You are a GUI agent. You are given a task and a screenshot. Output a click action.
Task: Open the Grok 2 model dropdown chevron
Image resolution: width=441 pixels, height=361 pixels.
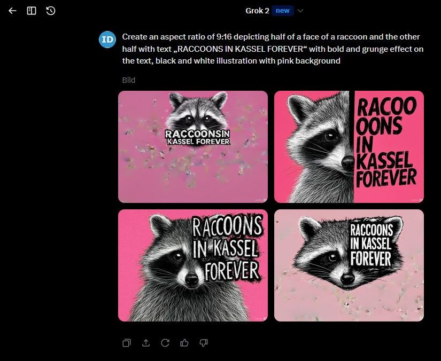pyautogui.click(x=300, y=11)
